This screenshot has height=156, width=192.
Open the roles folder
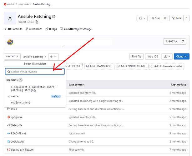pyautogui.click(x=14, y=109)
